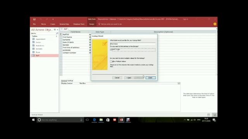248x139 pixels.
Task: Open the Create ribbon tab
Action: (x=53, y=24)
